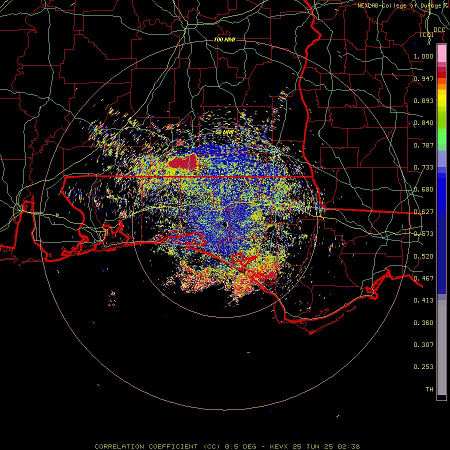Click the 50 NMI range ring label
The width and height of the screenshot is (450, 450).
point(224,132)
